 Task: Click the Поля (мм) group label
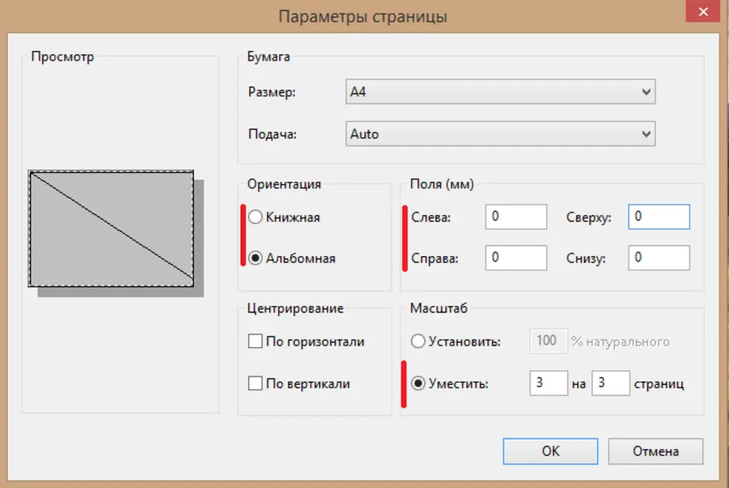click(442, 184)
